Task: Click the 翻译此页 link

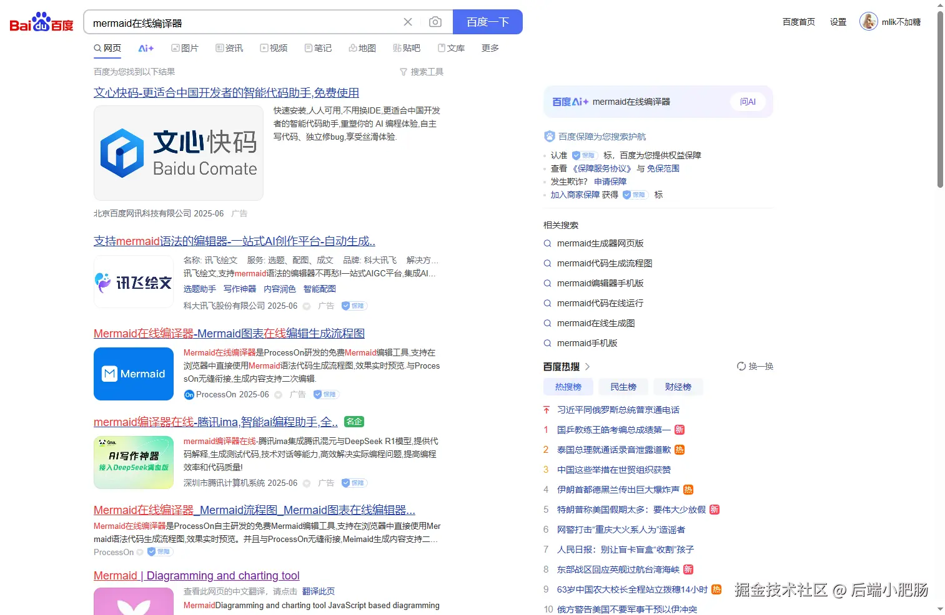Action: 319,591
